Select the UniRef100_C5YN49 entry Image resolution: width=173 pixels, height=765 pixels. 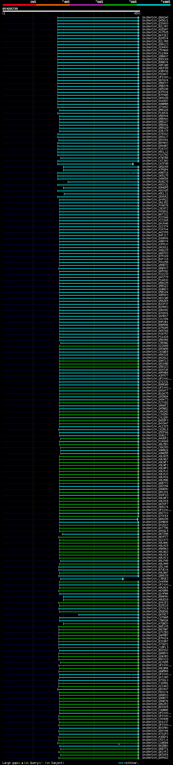click(x=155, y=50)
